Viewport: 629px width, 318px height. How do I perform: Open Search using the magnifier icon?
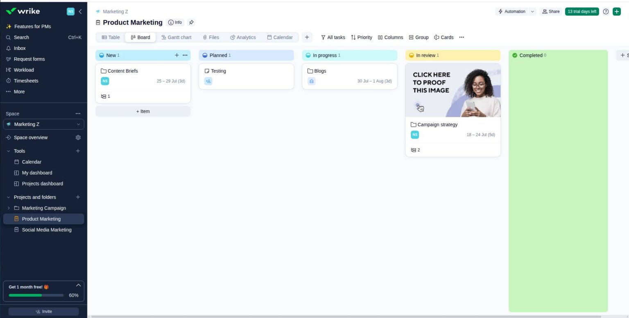(x=8, y=37)
